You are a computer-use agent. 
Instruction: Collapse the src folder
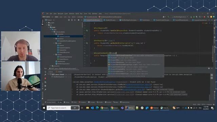point(47,25)
